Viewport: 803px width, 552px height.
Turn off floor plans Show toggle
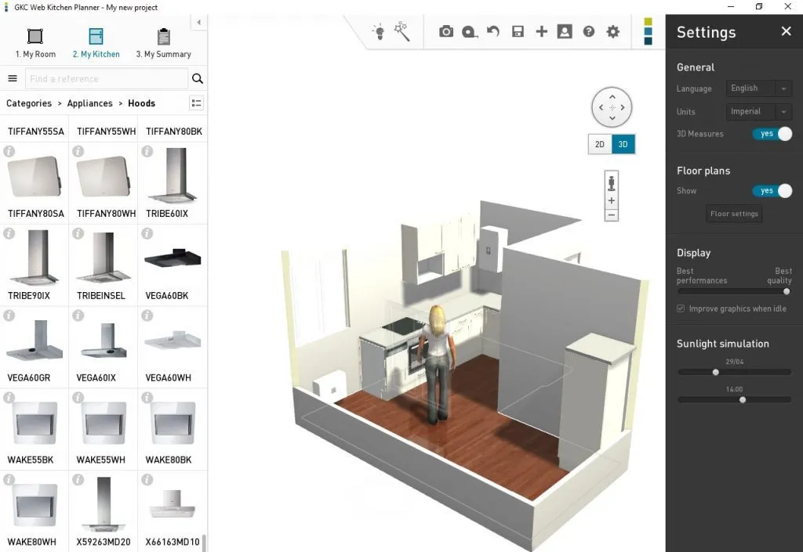click(772, 190)
